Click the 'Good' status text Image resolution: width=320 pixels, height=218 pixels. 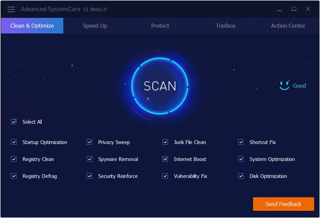point(300,86)
